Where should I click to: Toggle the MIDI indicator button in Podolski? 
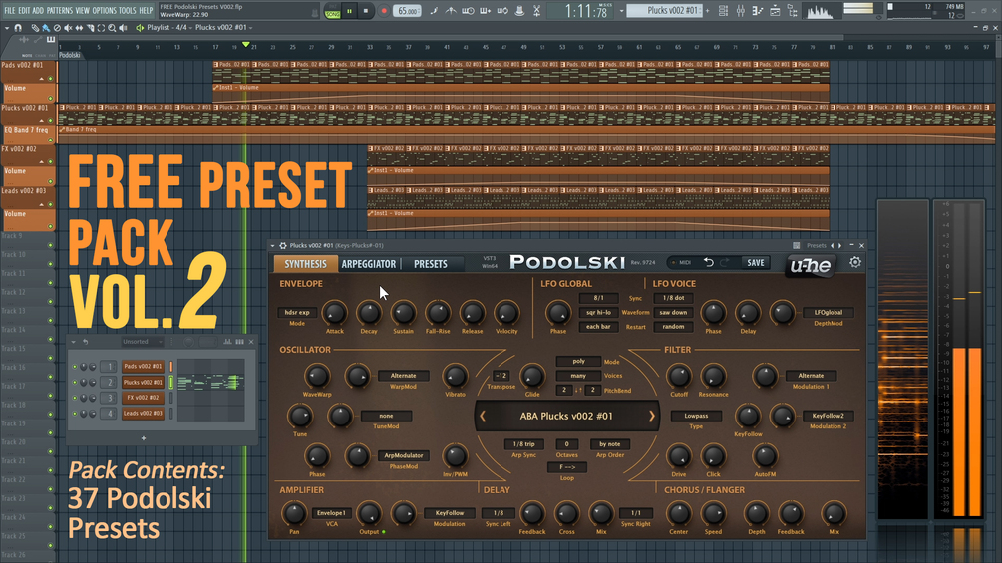coord(682,262)
